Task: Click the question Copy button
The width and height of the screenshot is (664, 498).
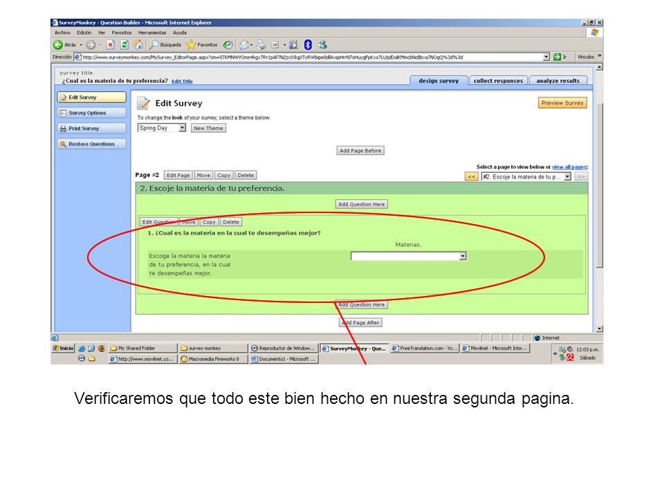Action: [209, 222]
